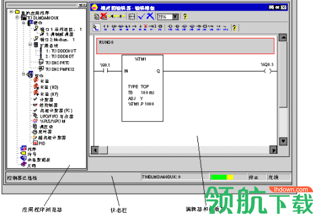Viewport: 313px width, 218px height.
Task: Click the insert new rung icon
Action: tap(96, 16)
